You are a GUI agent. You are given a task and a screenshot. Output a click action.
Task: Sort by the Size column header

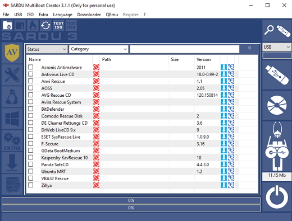181,59
